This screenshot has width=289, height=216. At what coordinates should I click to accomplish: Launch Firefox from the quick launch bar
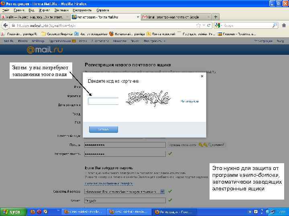point(33,212)
